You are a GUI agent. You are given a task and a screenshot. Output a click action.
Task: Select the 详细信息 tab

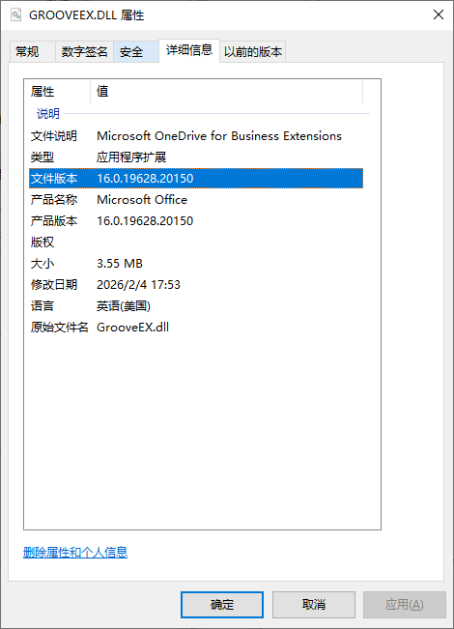pos(189,50)
